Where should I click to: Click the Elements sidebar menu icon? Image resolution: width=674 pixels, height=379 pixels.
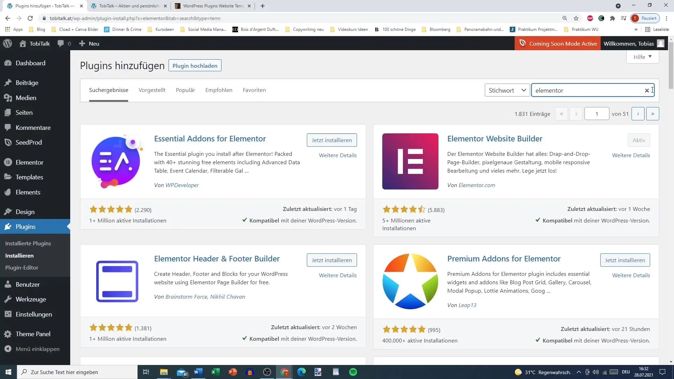point(8,192)
